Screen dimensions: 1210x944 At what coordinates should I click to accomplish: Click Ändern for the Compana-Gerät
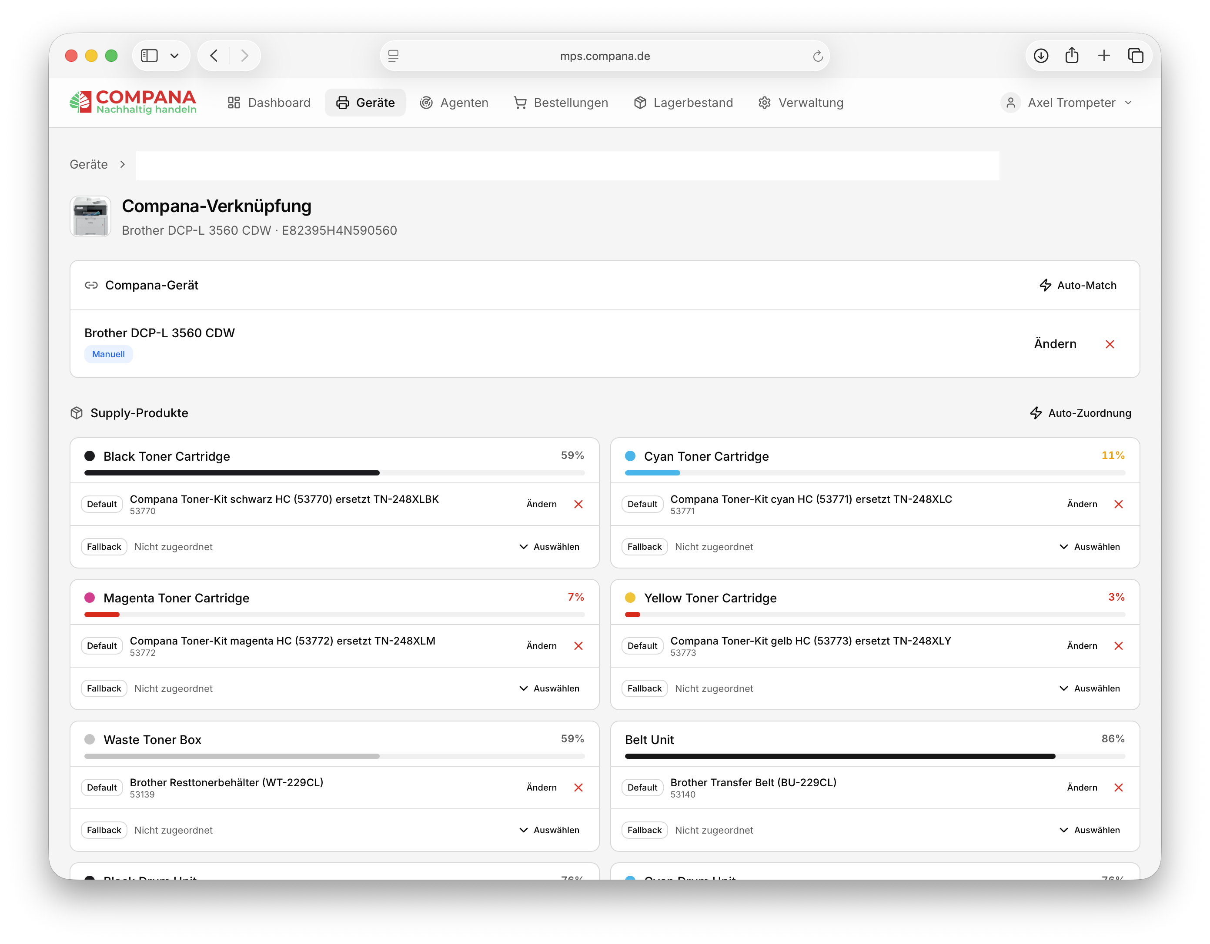(1055, 344)
